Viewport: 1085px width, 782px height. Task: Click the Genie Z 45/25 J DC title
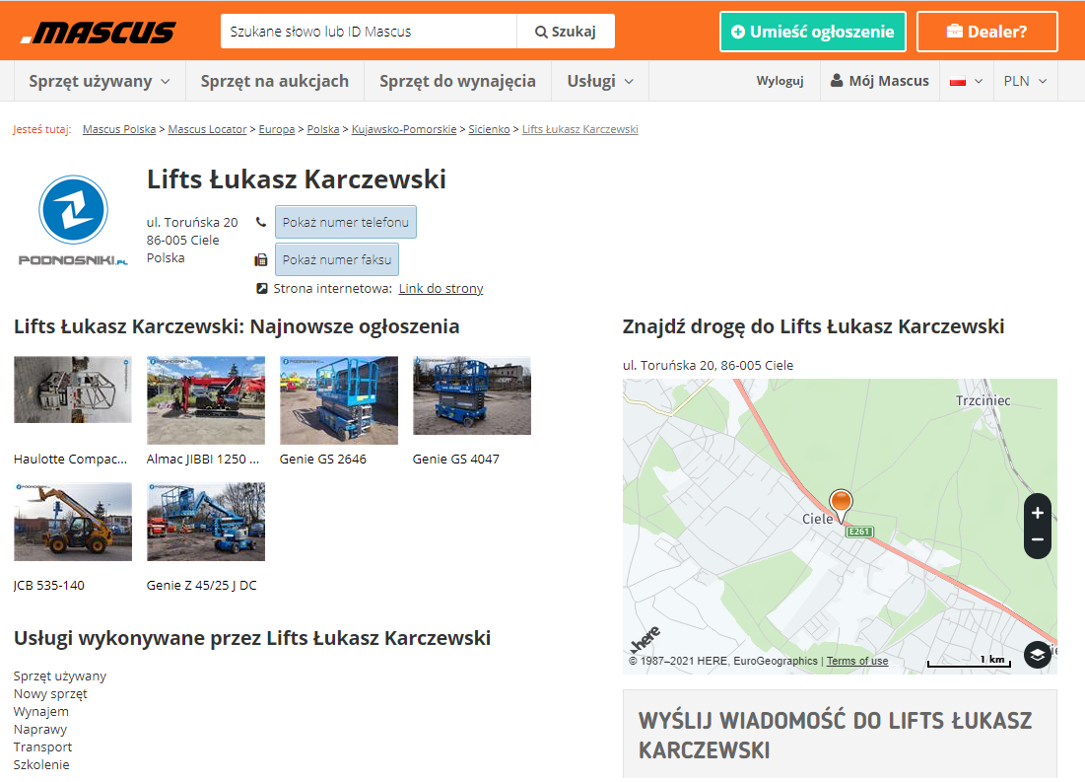click(x=201, y=586)
